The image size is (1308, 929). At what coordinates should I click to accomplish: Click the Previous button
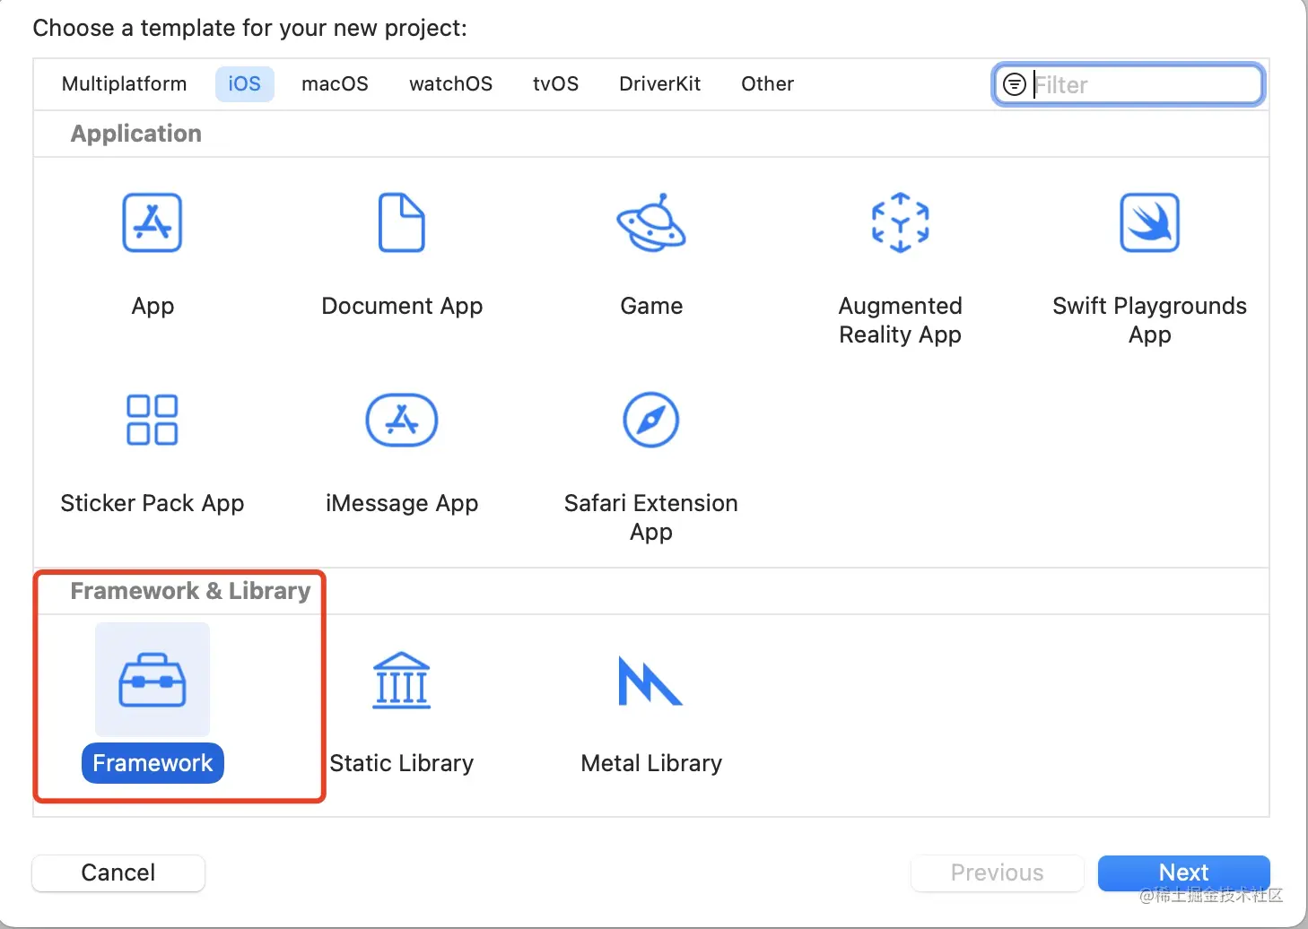998,873
